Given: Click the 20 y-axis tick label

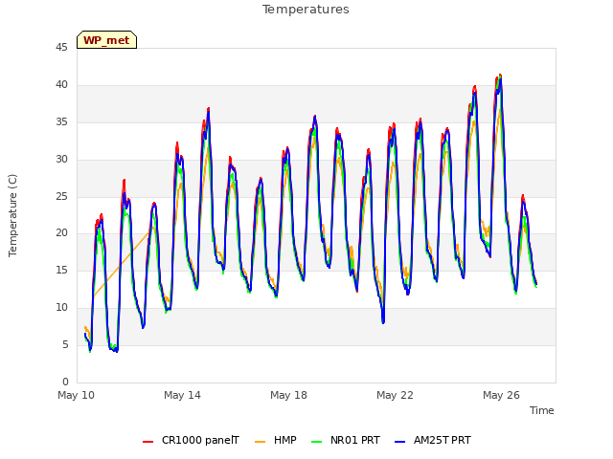Looking at the screenshot, I should [x=61, y=233].
